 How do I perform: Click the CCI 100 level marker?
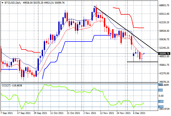161,90
